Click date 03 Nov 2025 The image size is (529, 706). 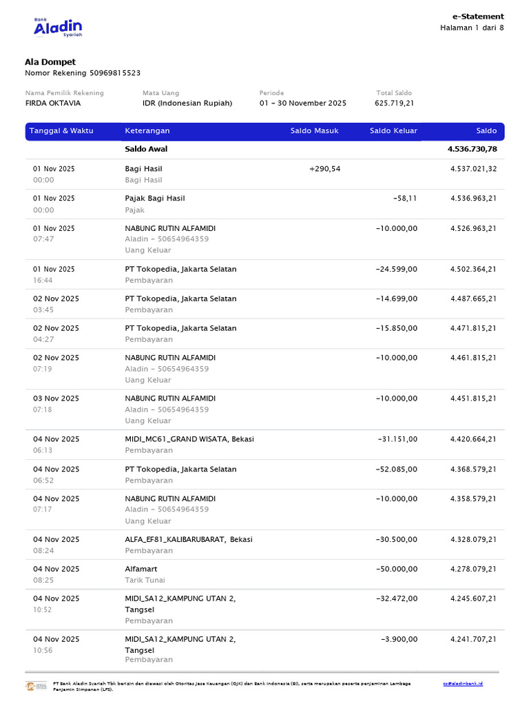click(56, 399)
